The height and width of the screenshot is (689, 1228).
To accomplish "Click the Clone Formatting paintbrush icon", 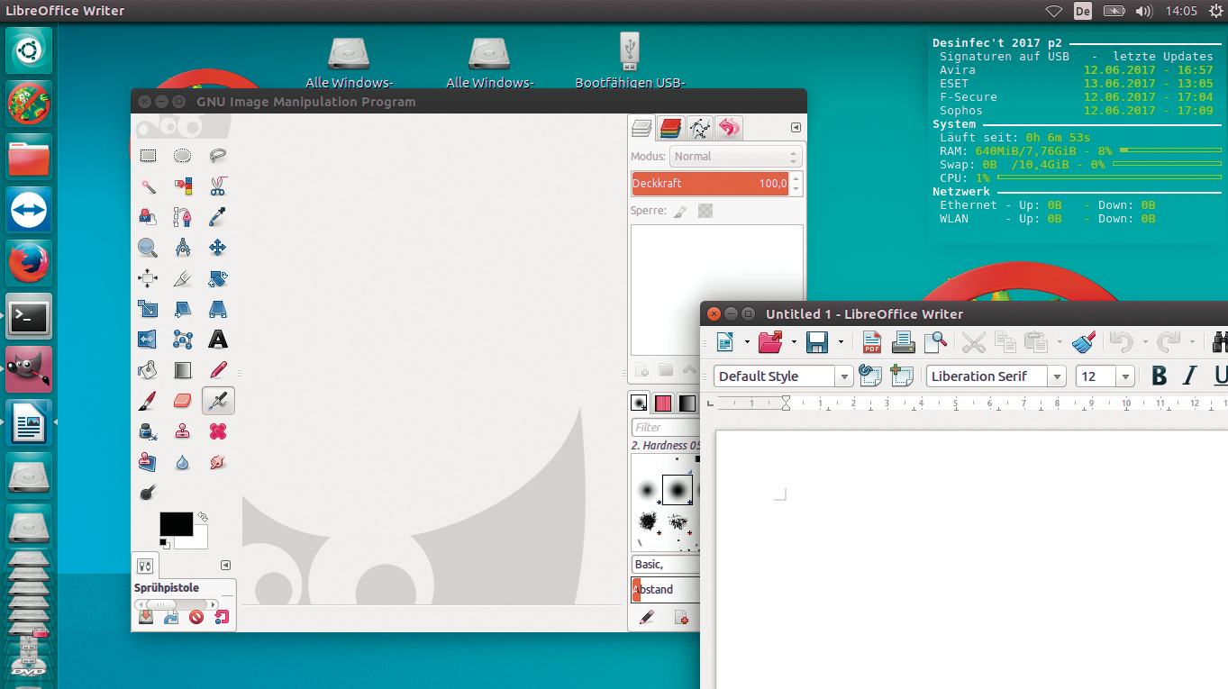I will coord(1084,342).
